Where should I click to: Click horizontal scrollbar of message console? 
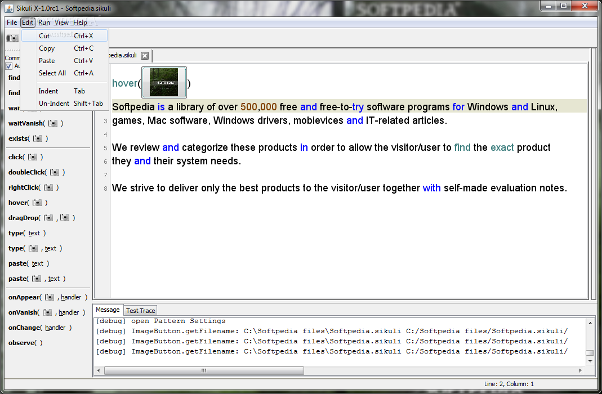coord(204,370)
